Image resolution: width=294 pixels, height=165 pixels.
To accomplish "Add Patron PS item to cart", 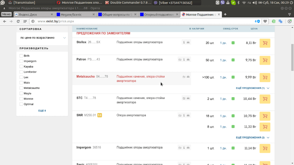I will (x=265, y=60).
